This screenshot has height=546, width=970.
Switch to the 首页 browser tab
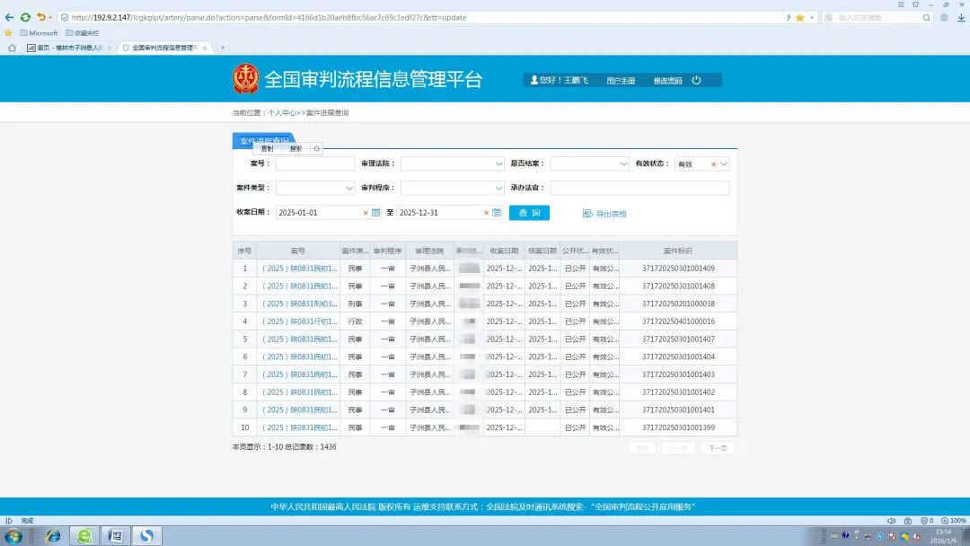(68, 48)
